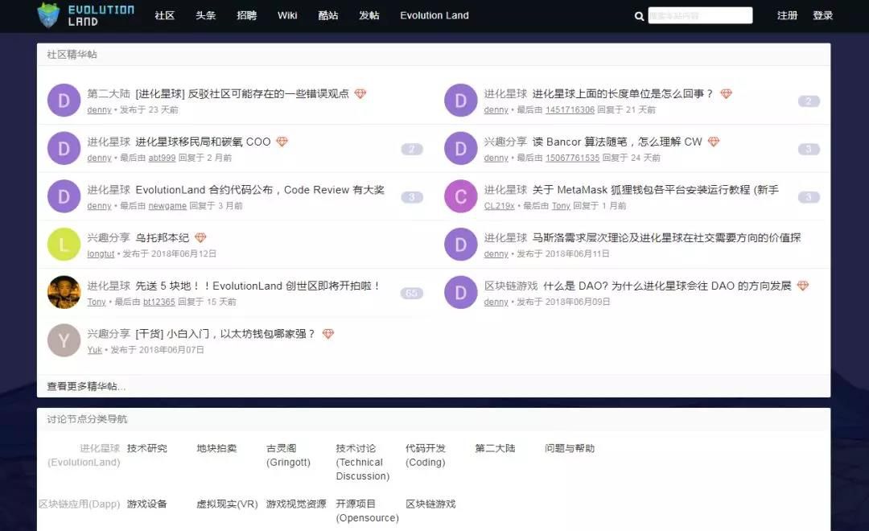869x531 pixels.
Task: Click the bt12365 username link
Action: 159,302
